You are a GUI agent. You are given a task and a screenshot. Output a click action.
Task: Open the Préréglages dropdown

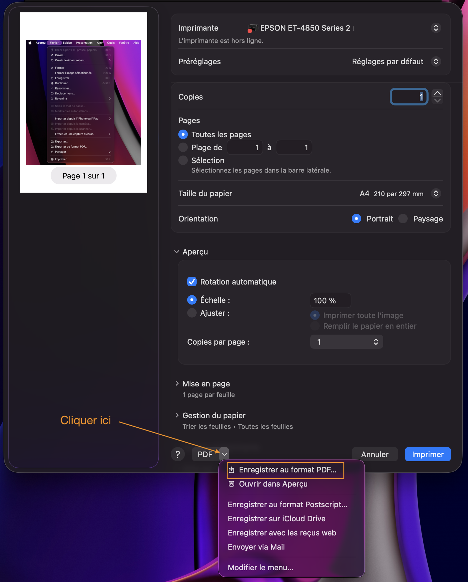[x=436, y=62]
